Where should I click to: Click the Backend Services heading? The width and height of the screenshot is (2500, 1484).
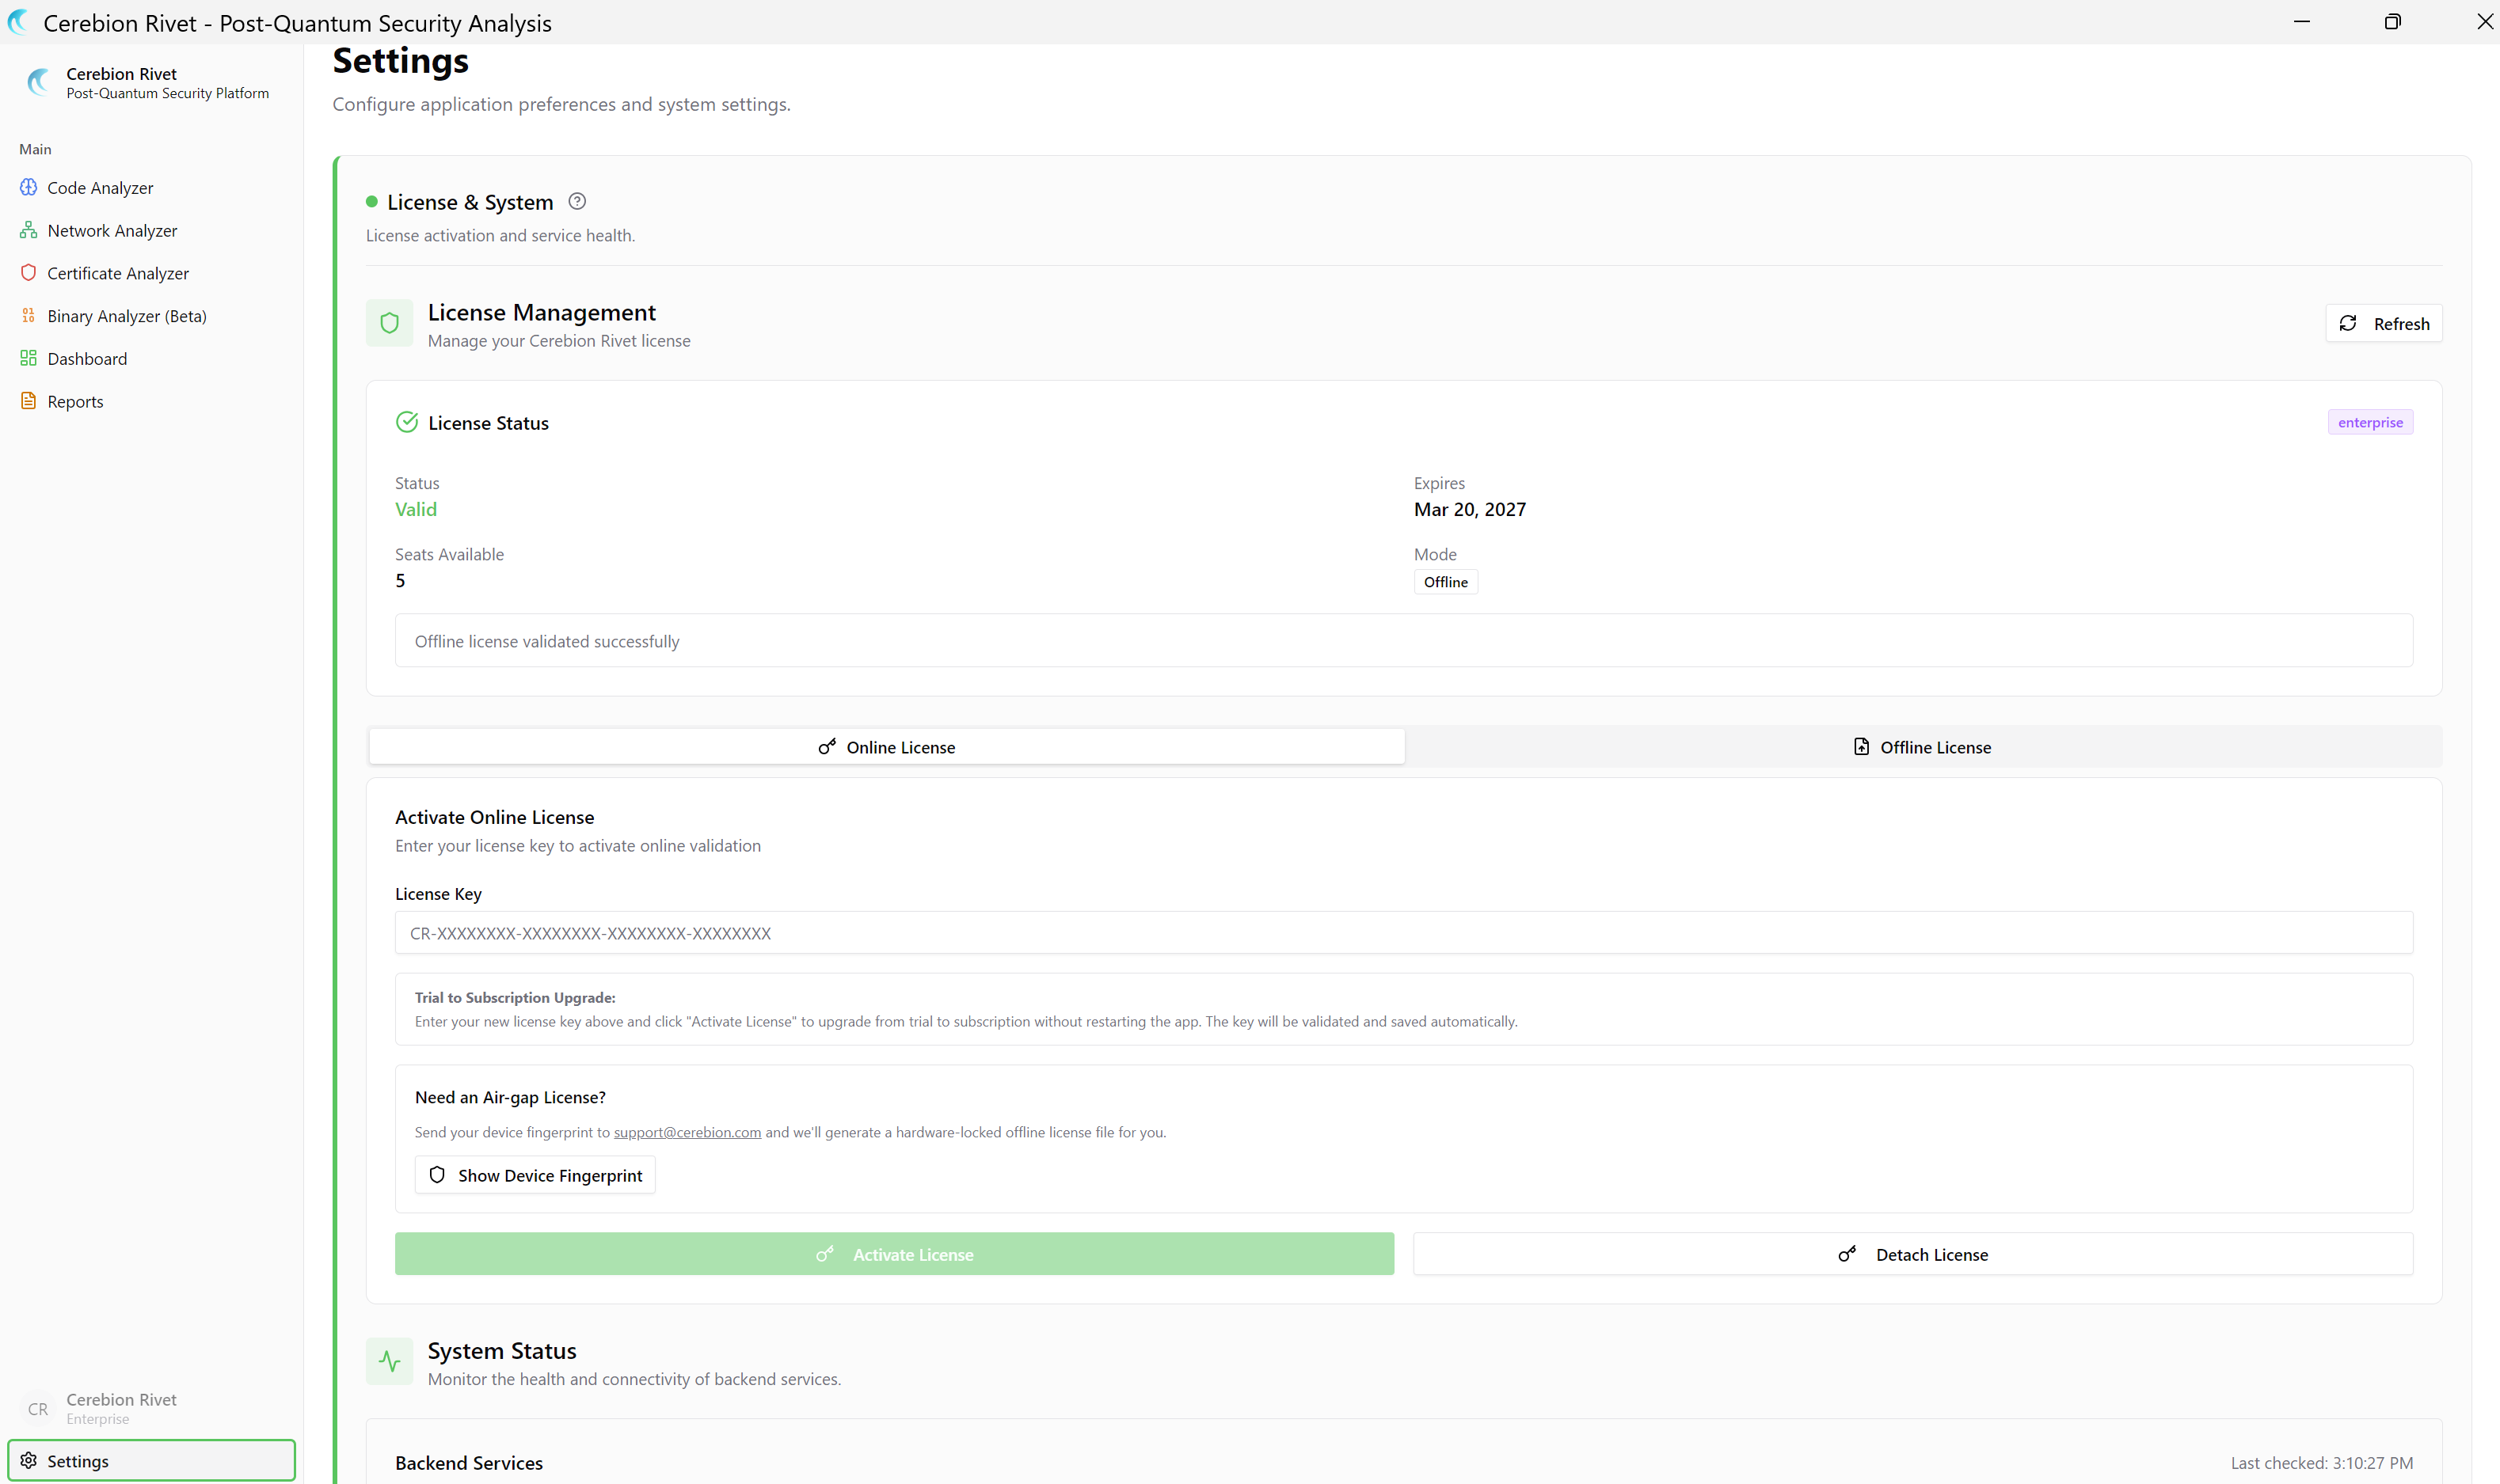click(x=469, y=1462)
